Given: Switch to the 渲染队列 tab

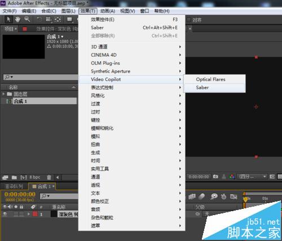Looking at the screenshot, I should coord(14,186).
